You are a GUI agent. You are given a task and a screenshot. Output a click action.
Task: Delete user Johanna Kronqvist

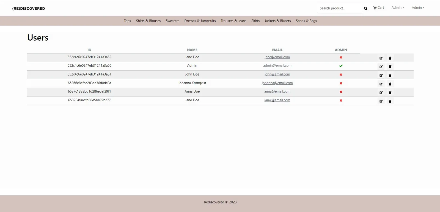coord(390,84)
